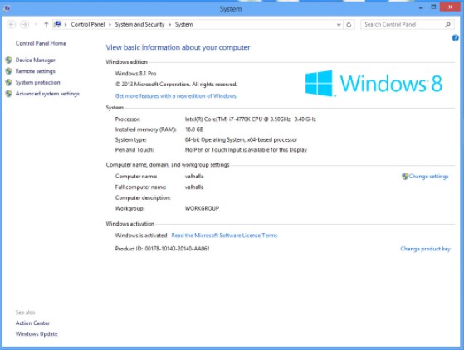Select System and Security in the breadcrumb
The image size is (464, 350).
click(x=139, y=25)
